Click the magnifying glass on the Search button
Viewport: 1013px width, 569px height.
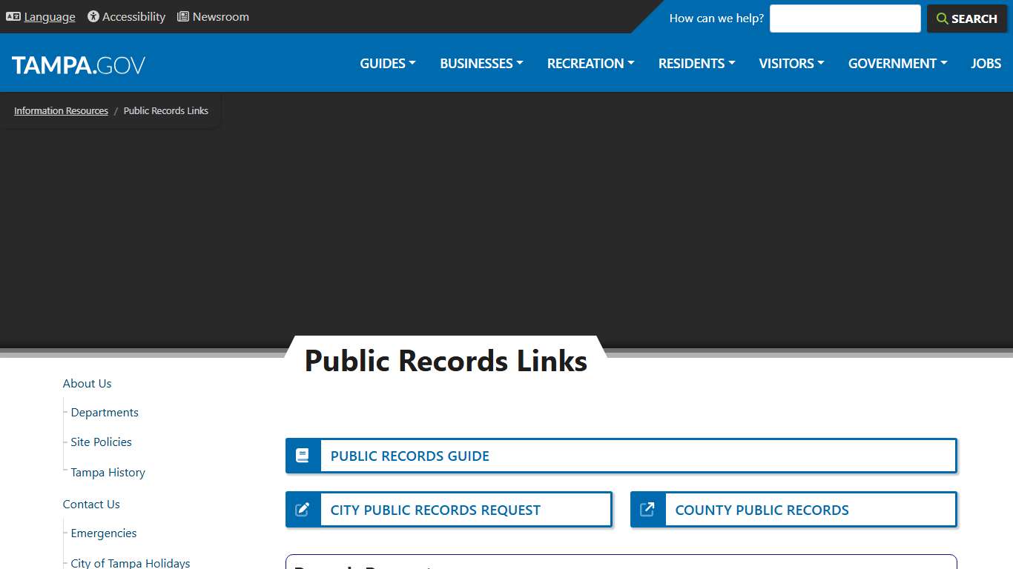coord(942,19)
